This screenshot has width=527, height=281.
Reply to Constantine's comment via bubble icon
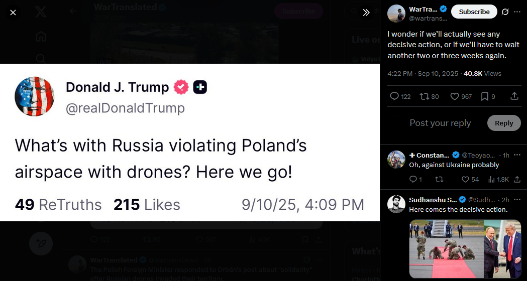click(413, 179)
